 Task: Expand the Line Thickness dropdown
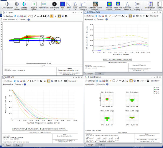(x=10, y=20)
